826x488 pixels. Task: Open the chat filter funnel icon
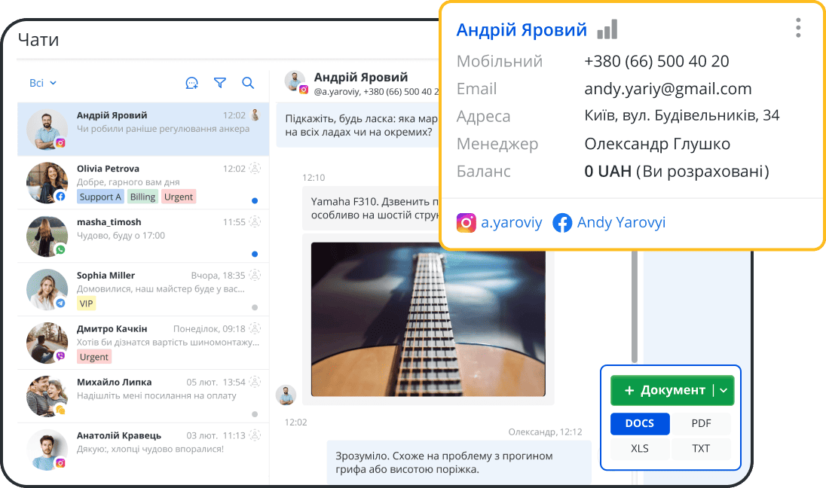tap(220, 84)
